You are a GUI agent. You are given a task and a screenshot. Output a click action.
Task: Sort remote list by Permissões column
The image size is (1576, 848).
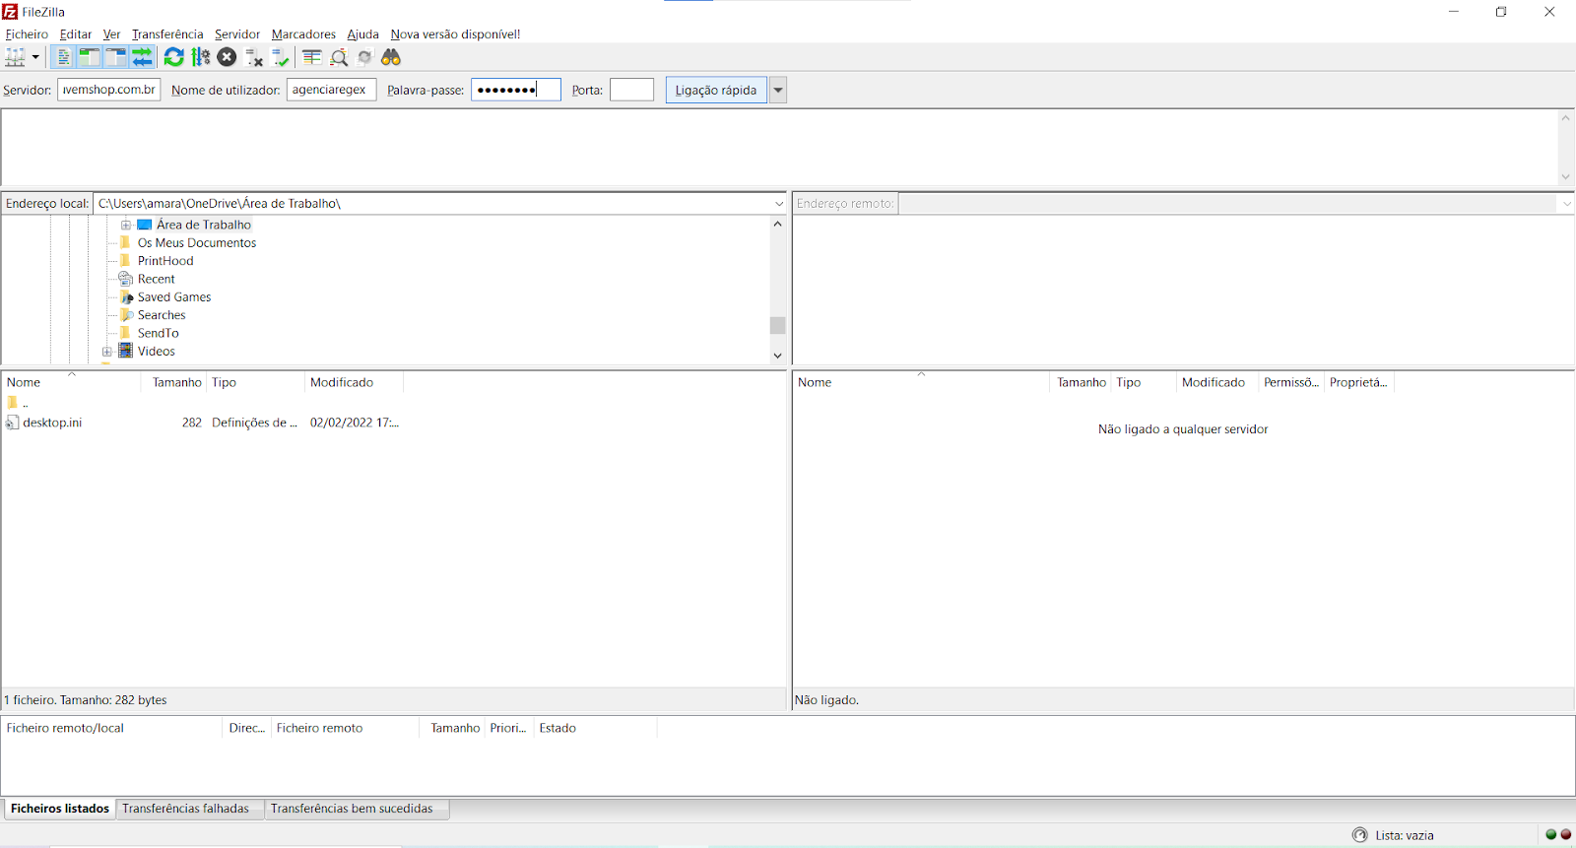[x=1291, y=382]
